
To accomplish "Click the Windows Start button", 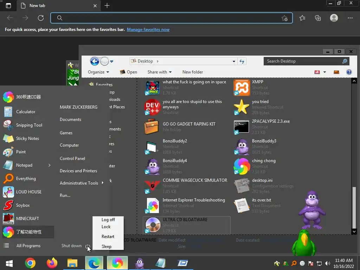I will pyautogui.click(x=9, y=263).
